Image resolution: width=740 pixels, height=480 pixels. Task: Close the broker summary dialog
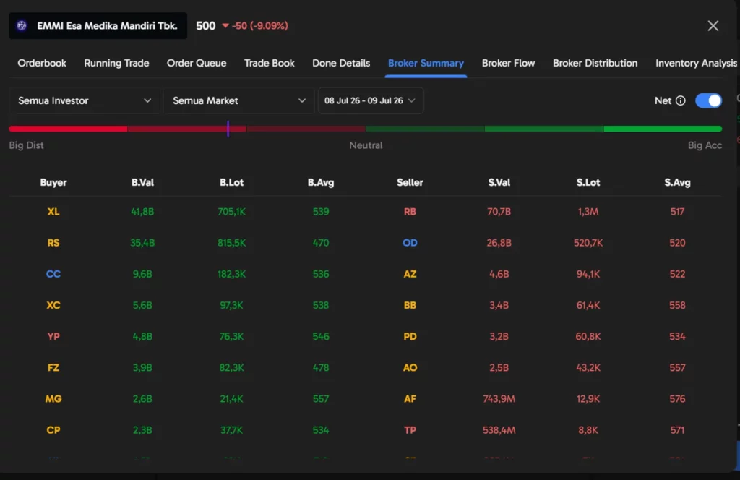(713, 25)
